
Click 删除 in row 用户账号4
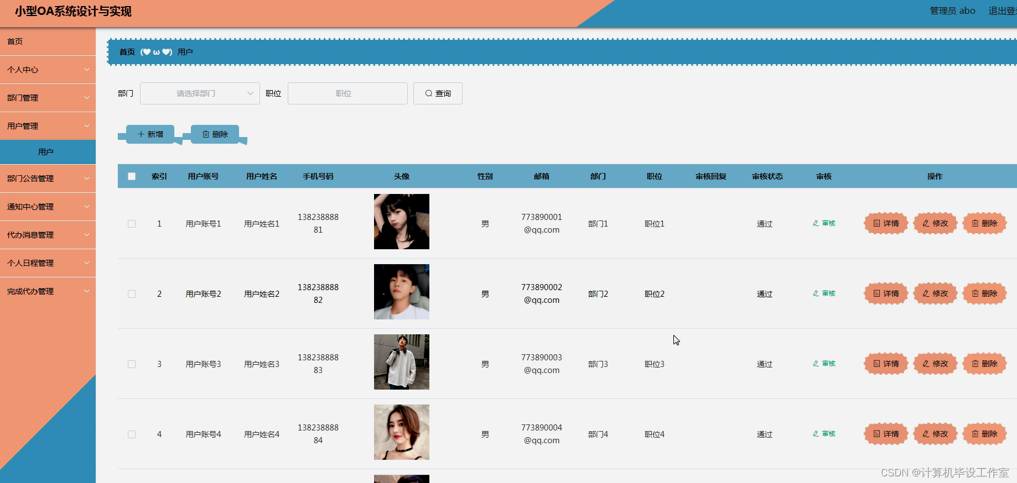point(984,434)
